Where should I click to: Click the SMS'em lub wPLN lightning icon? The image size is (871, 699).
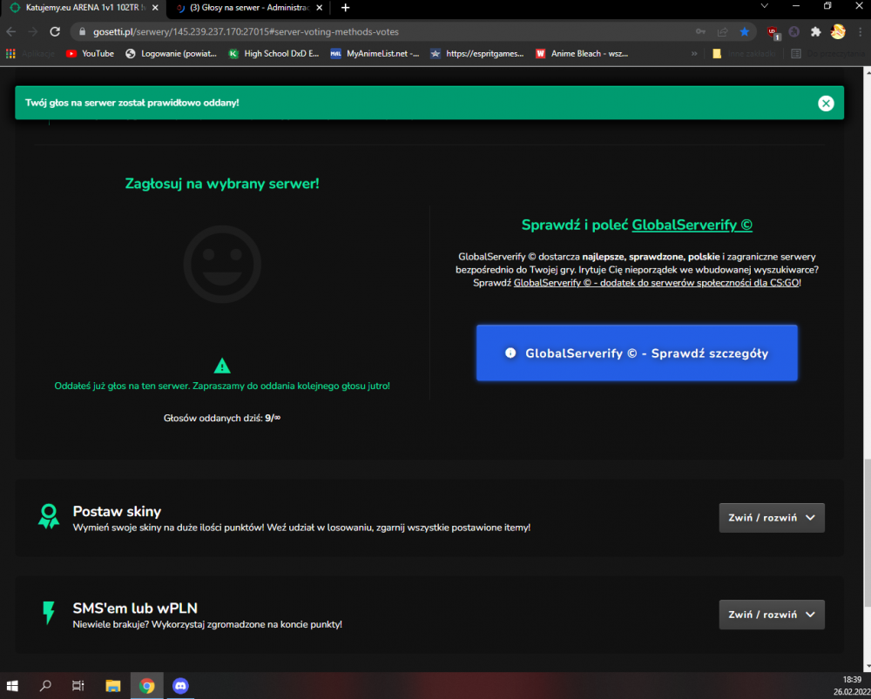[x=49, y=613]
